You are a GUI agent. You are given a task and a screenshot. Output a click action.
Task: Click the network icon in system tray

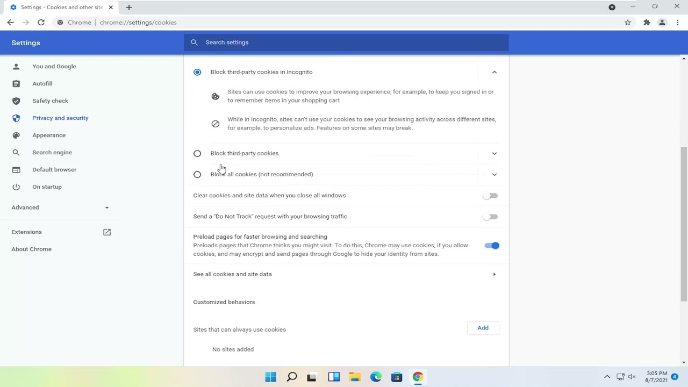620,377
